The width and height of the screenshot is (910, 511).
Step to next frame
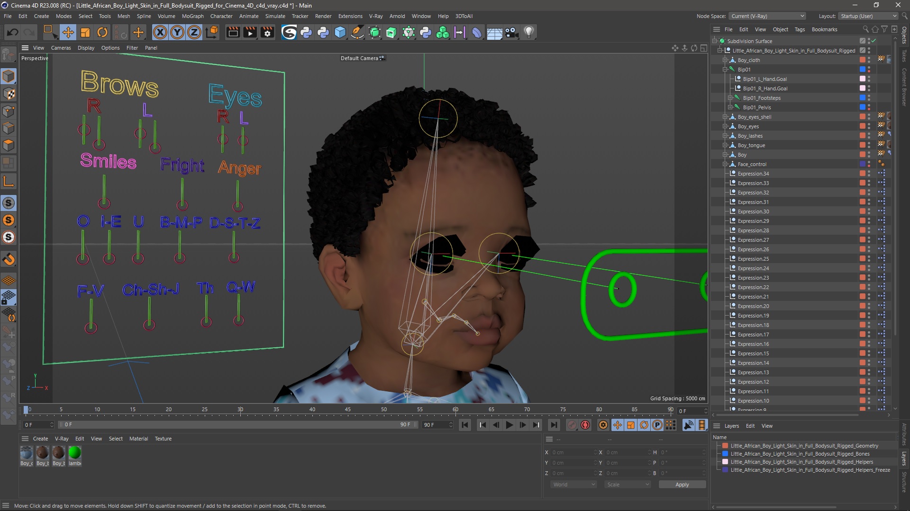coord(523,425)
